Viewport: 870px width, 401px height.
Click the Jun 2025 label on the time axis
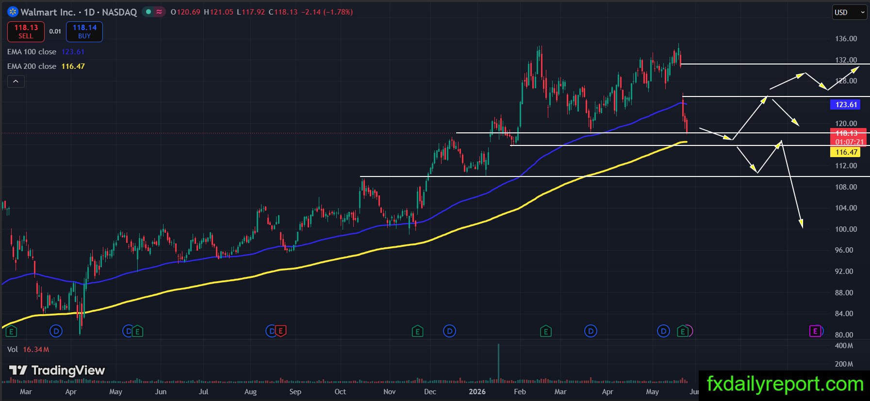click(x=161, y=392)
